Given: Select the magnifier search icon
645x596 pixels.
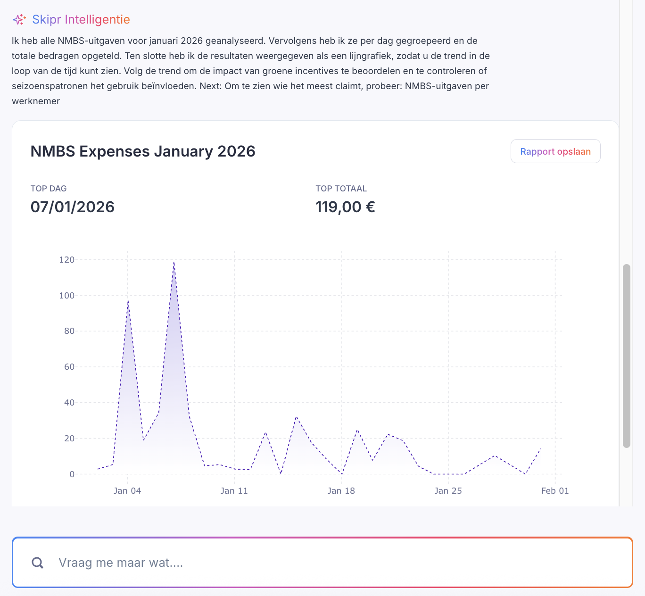Looking at the screenshot, I should 37,563.
